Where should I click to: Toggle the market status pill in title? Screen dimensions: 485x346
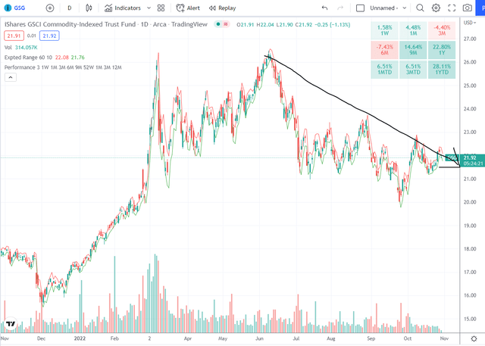[x=222, y=24]
